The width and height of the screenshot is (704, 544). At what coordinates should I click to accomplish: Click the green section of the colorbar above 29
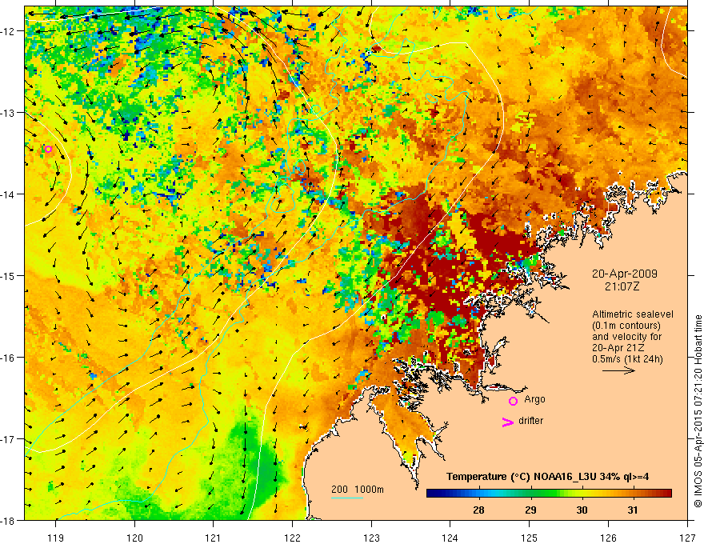click(531, 494)
